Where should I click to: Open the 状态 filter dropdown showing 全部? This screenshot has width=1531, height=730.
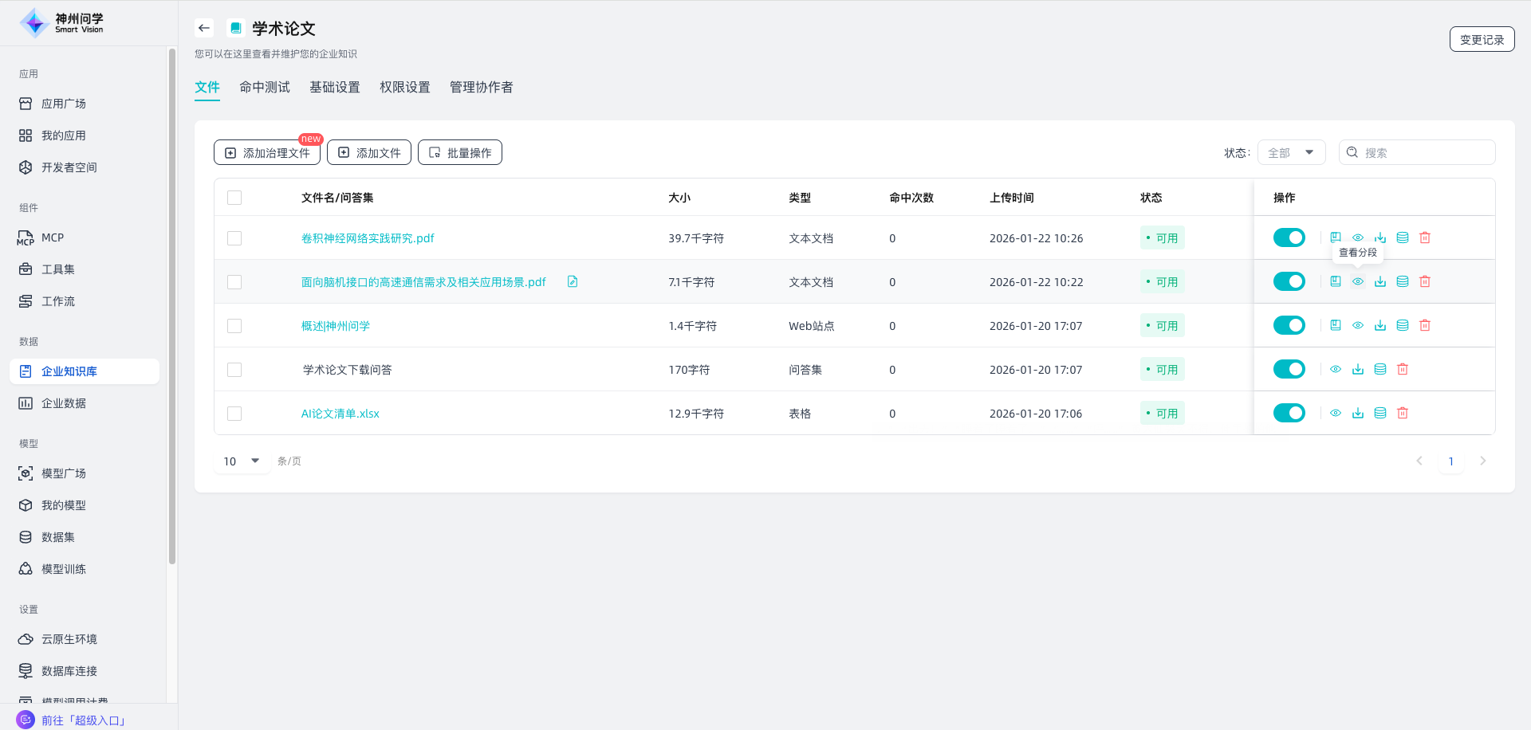coord(1291,152)
